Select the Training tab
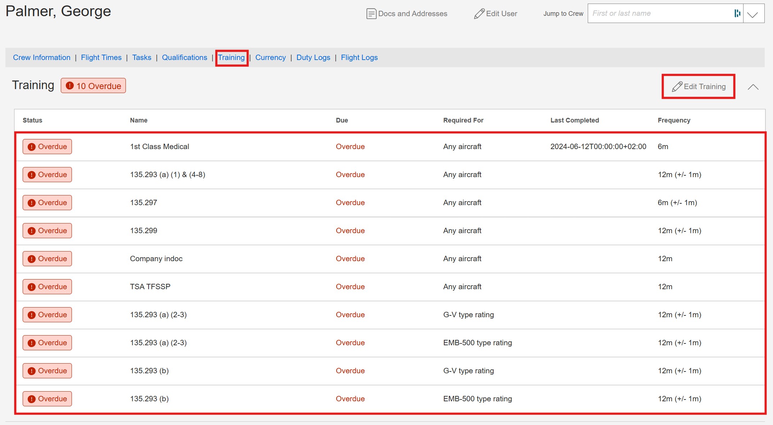 (231, 57)
